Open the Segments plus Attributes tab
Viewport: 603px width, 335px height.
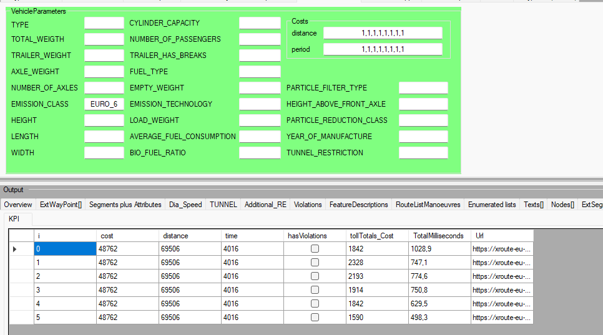[125, 205]
